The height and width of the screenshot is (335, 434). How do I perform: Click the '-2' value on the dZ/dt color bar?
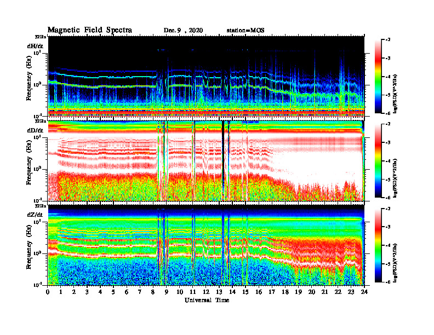388,209
